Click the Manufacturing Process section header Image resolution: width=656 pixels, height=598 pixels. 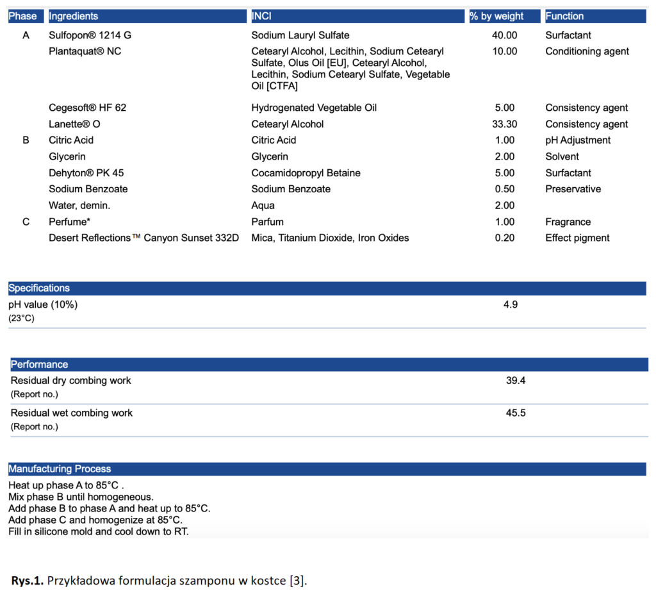pyautogui.click(x=60, y=469)
